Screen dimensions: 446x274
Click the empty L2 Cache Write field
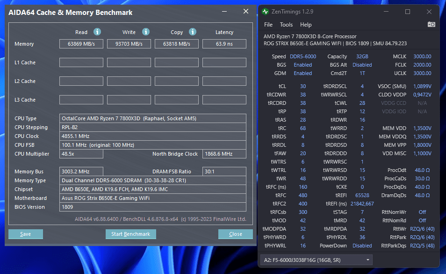tap(129, 81)
